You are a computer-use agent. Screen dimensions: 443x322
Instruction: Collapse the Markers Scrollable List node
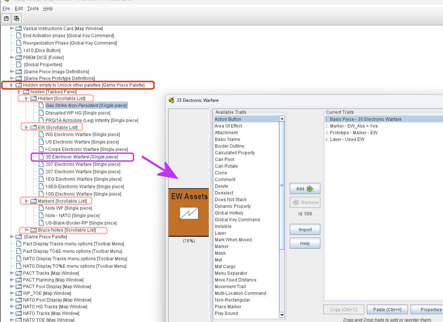pyautogui.click(x=26, y=201)
